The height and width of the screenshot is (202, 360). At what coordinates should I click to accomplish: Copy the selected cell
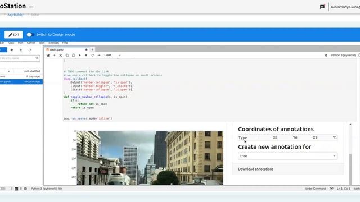(67, 55)
